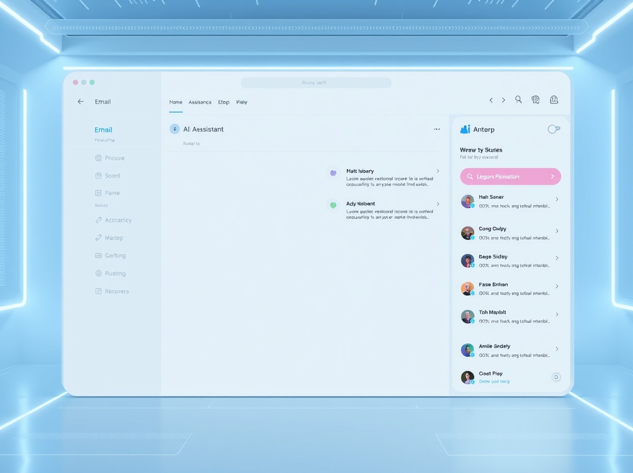Open search with the magnifier icon
The width and height of the screenshot is (633, 473).
[x=518, y=100]
